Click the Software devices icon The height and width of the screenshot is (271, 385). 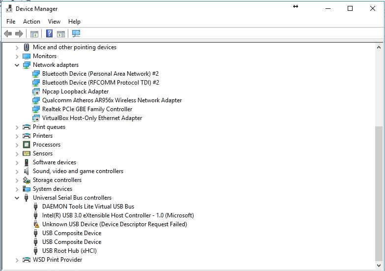point(27,162)
